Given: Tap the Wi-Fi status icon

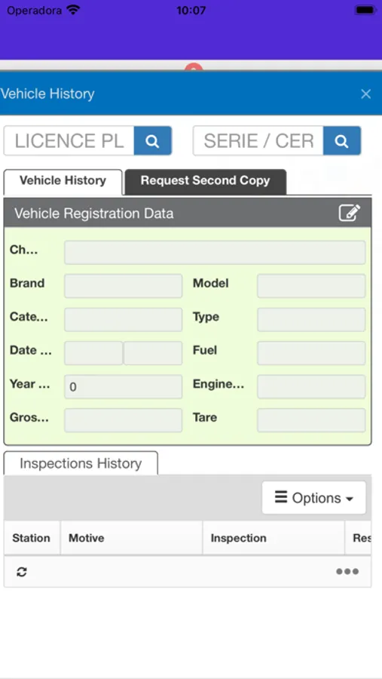Looking at the screenshot, I should tap(74, 10).
